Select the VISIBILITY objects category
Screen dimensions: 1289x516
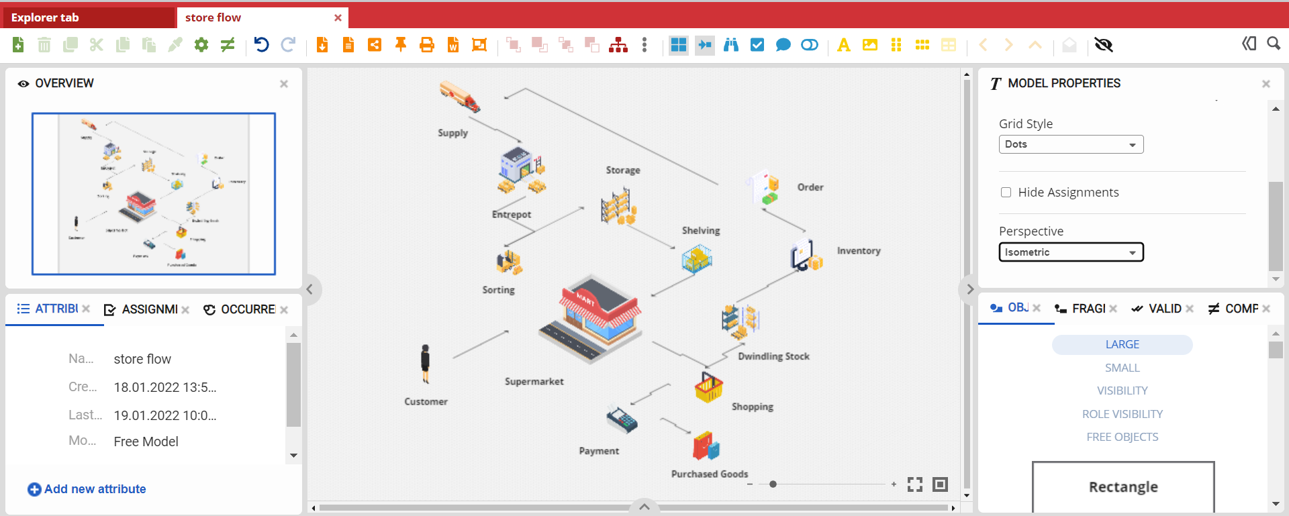click(1122, 391)
